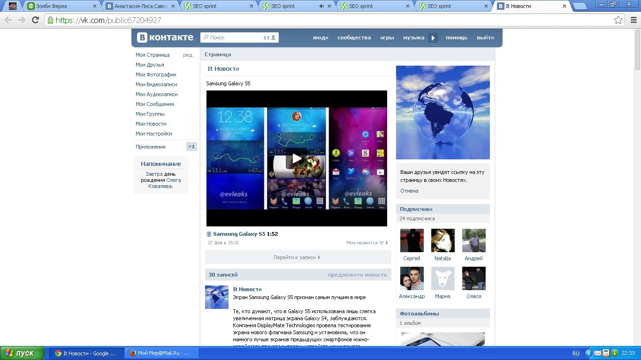Open Мои Новости in the sidebar

coord(151,124)
